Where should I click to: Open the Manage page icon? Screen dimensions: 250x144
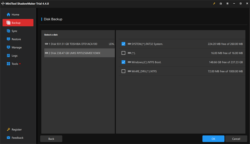point(8,48)
